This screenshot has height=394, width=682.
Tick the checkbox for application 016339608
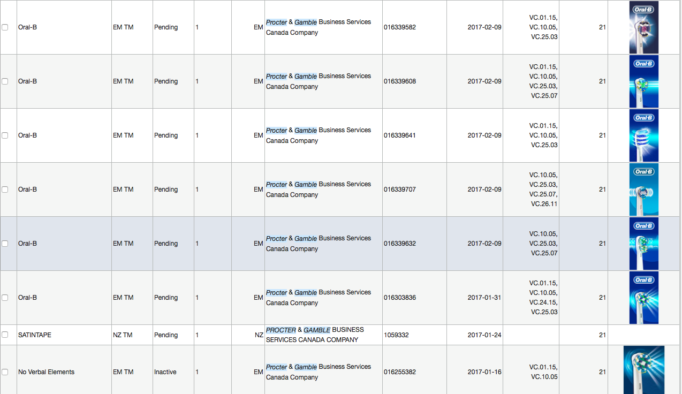(5, 81)
